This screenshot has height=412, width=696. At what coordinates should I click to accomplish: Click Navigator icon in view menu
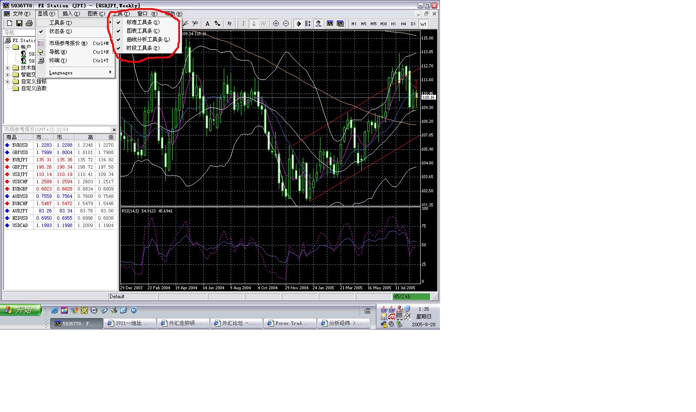pyautogui.click(x=41, y=52)
